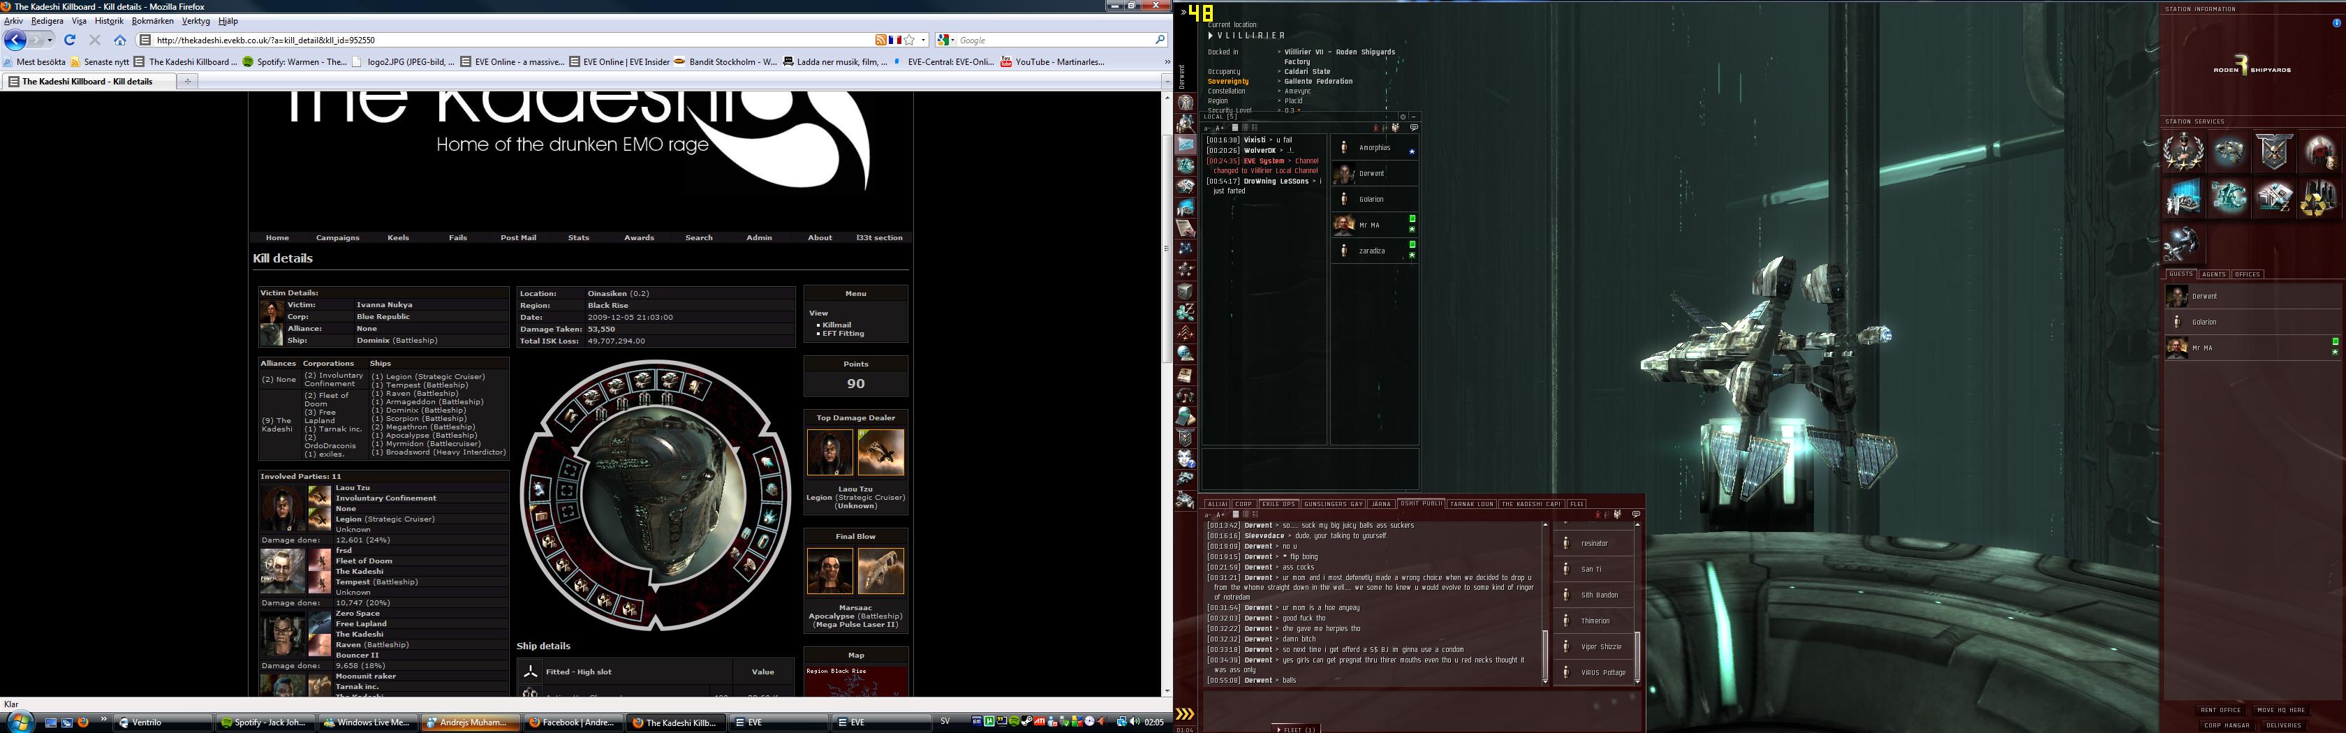The width and height of the screenshot is (2346, 733).
Task: Select Golarion in the station Guests list
Action: point(2252,321)
